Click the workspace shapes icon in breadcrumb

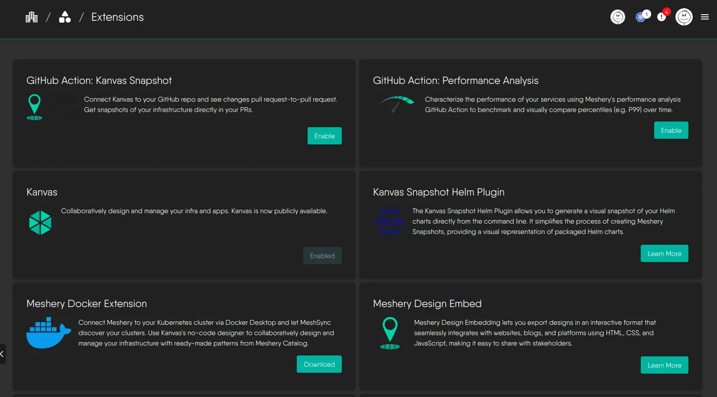click(65, 17)
